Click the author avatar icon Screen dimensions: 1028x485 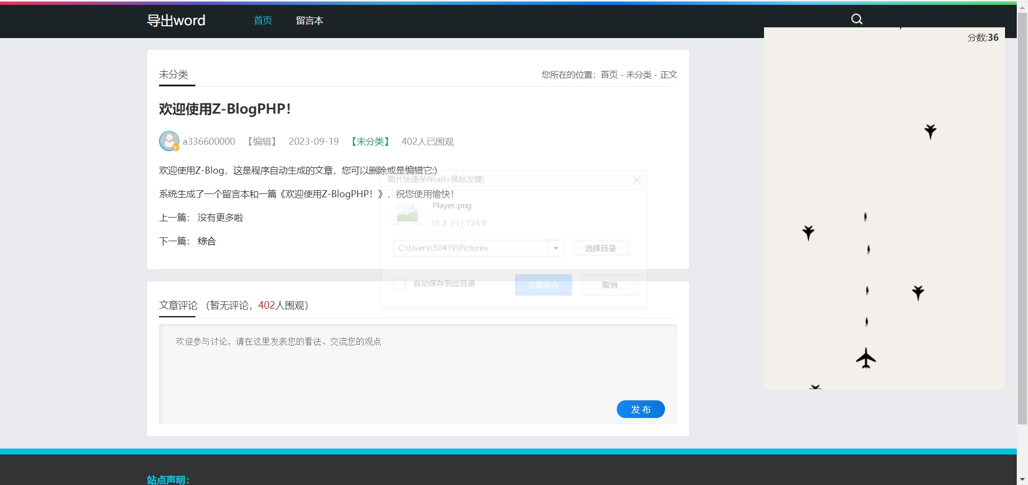169,141
